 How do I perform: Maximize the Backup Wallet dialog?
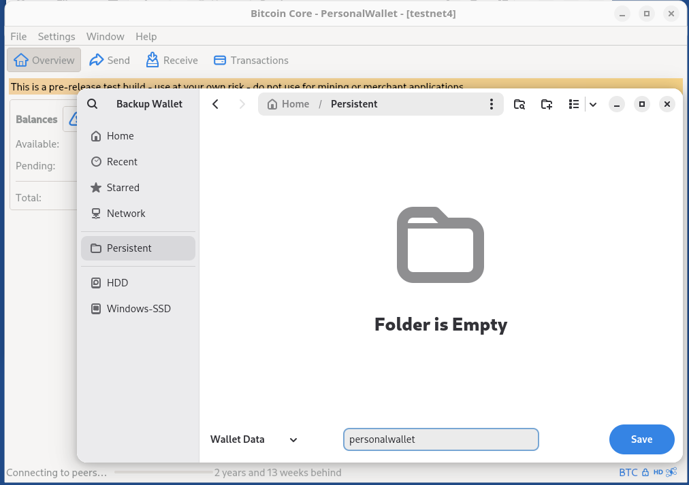click(642, 104)
